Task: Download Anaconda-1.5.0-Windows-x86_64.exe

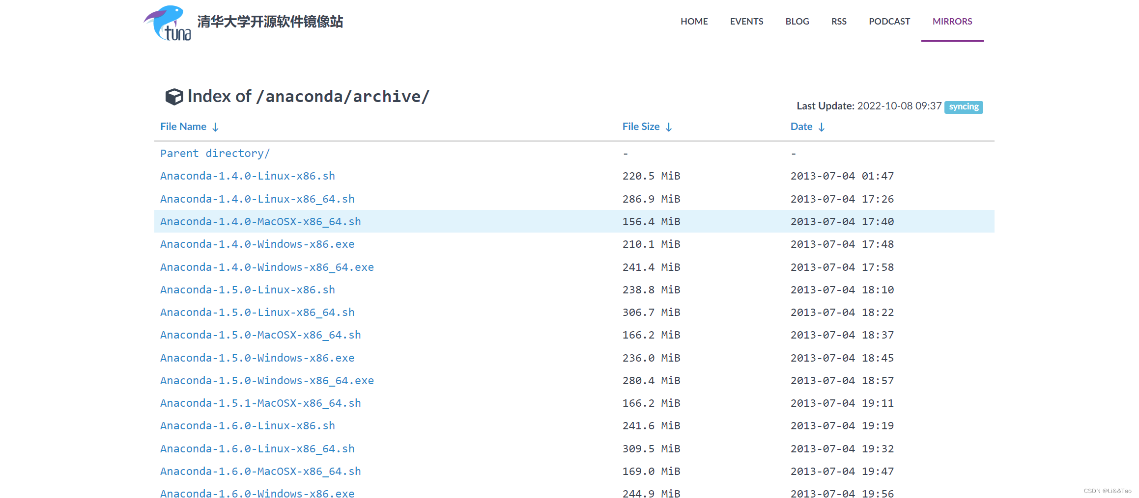Action: pos(267,380)
